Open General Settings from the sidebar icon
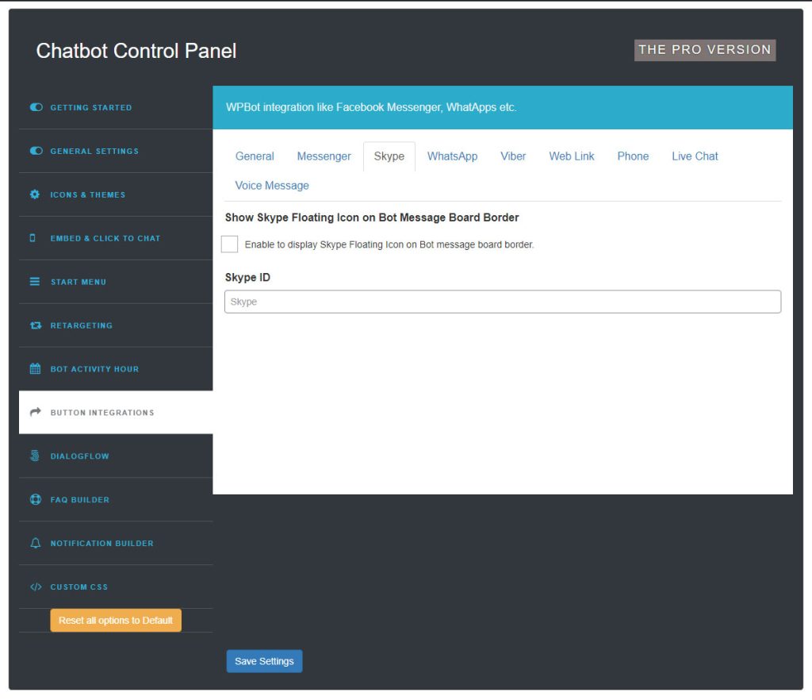812x700 pixels. 35,151
